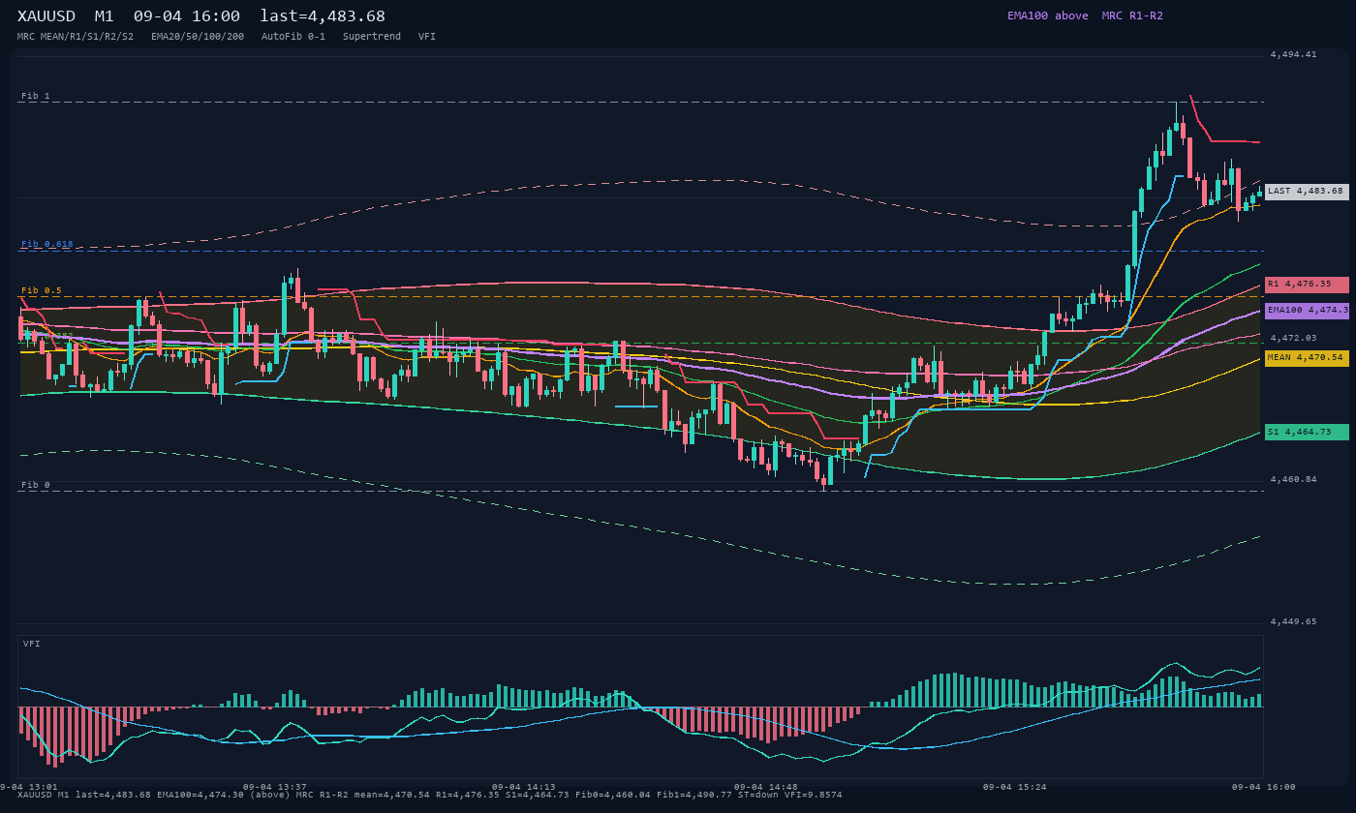Image resolution: width=1356 pixels, height=813 pixels.
Task: Click the LAST 4,483.68 price tag
Action: 1306,192
